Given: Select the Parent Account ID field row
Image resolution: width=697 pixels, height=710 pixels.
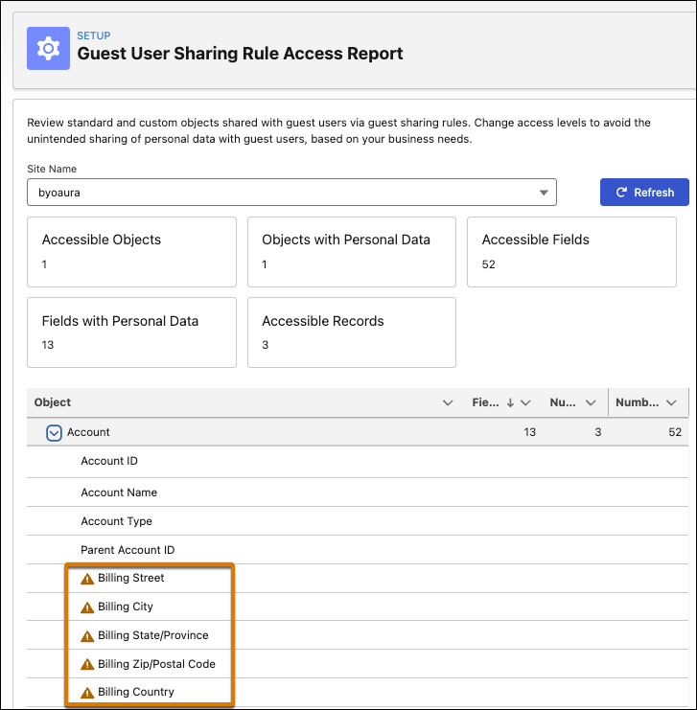Looking at the screenshot, I should pyautogui.click(x=358, y=550).
